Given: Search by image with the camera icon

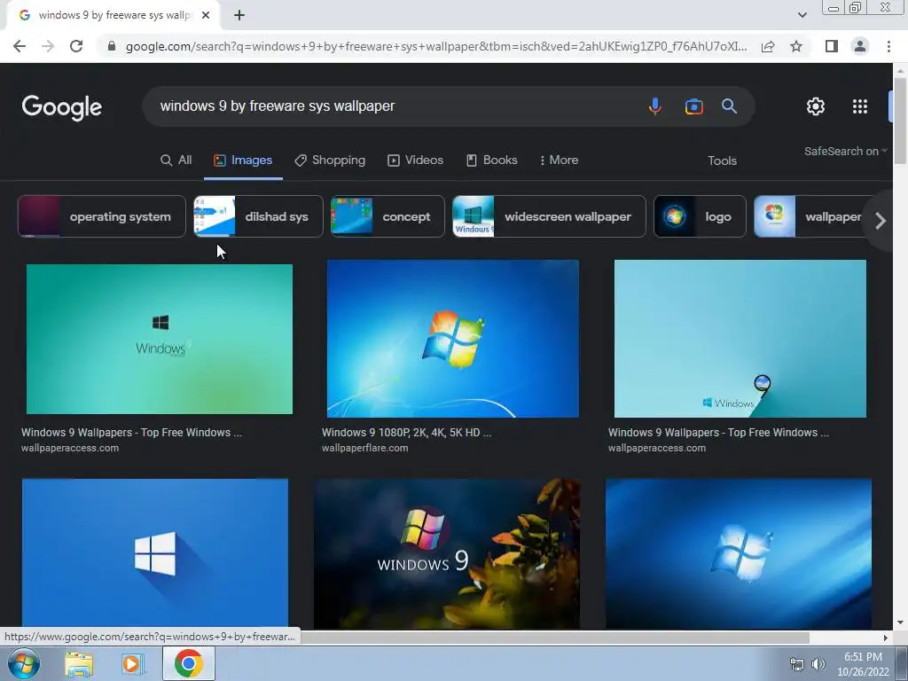Looking at the screenshot, I should [x=693, y=106].
